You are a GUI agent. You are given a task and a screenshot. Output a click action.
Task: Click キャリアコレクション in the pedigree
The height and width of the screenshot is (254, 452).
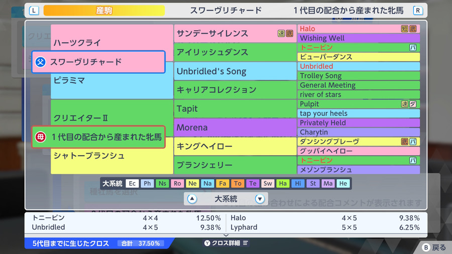pos(235,90)
